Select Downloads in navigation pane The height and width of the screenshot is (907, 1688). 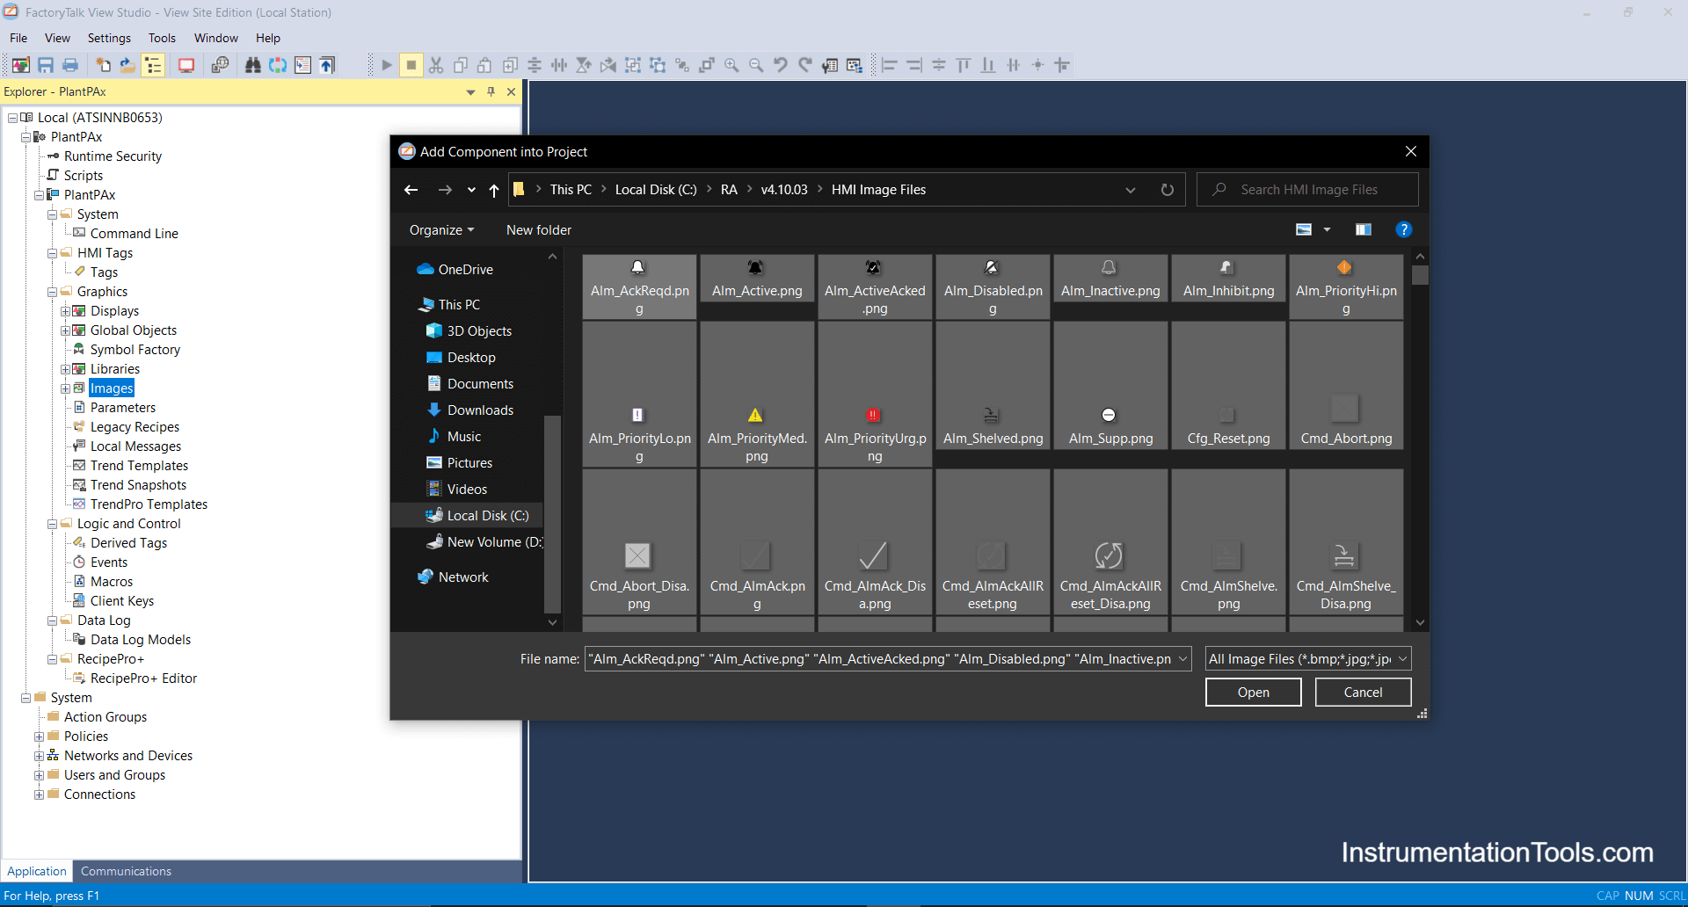click(x=480, y=410)
